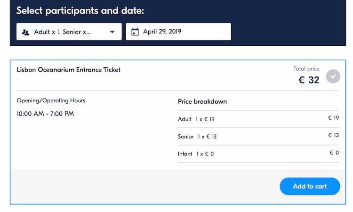The image size is (353, 212).
Task: Click the € 19 adult subtotal
Action: coord(333,118)
